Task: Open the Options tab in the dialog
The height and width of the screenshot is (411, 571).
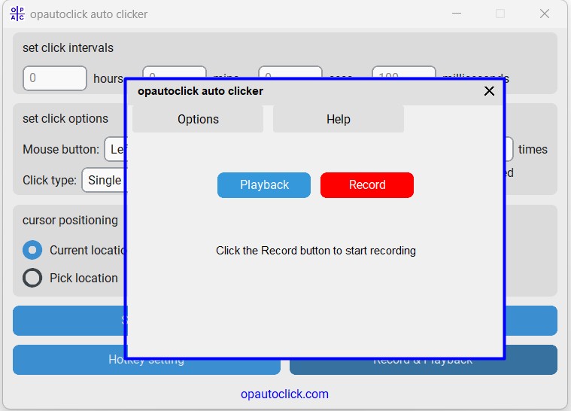Action: pyautogui.click(x=198, y=119)
